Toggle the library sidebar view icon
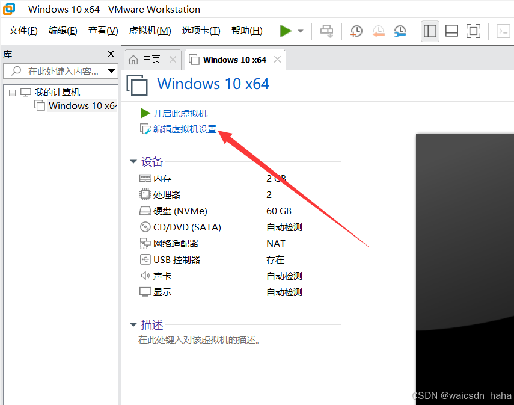 click(430, 31)
